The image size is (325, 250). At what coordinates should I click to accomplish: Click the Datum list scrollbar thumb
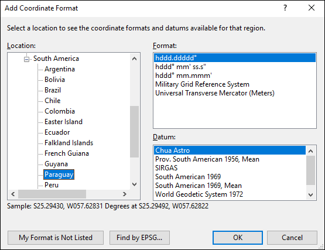click(310, 170)
